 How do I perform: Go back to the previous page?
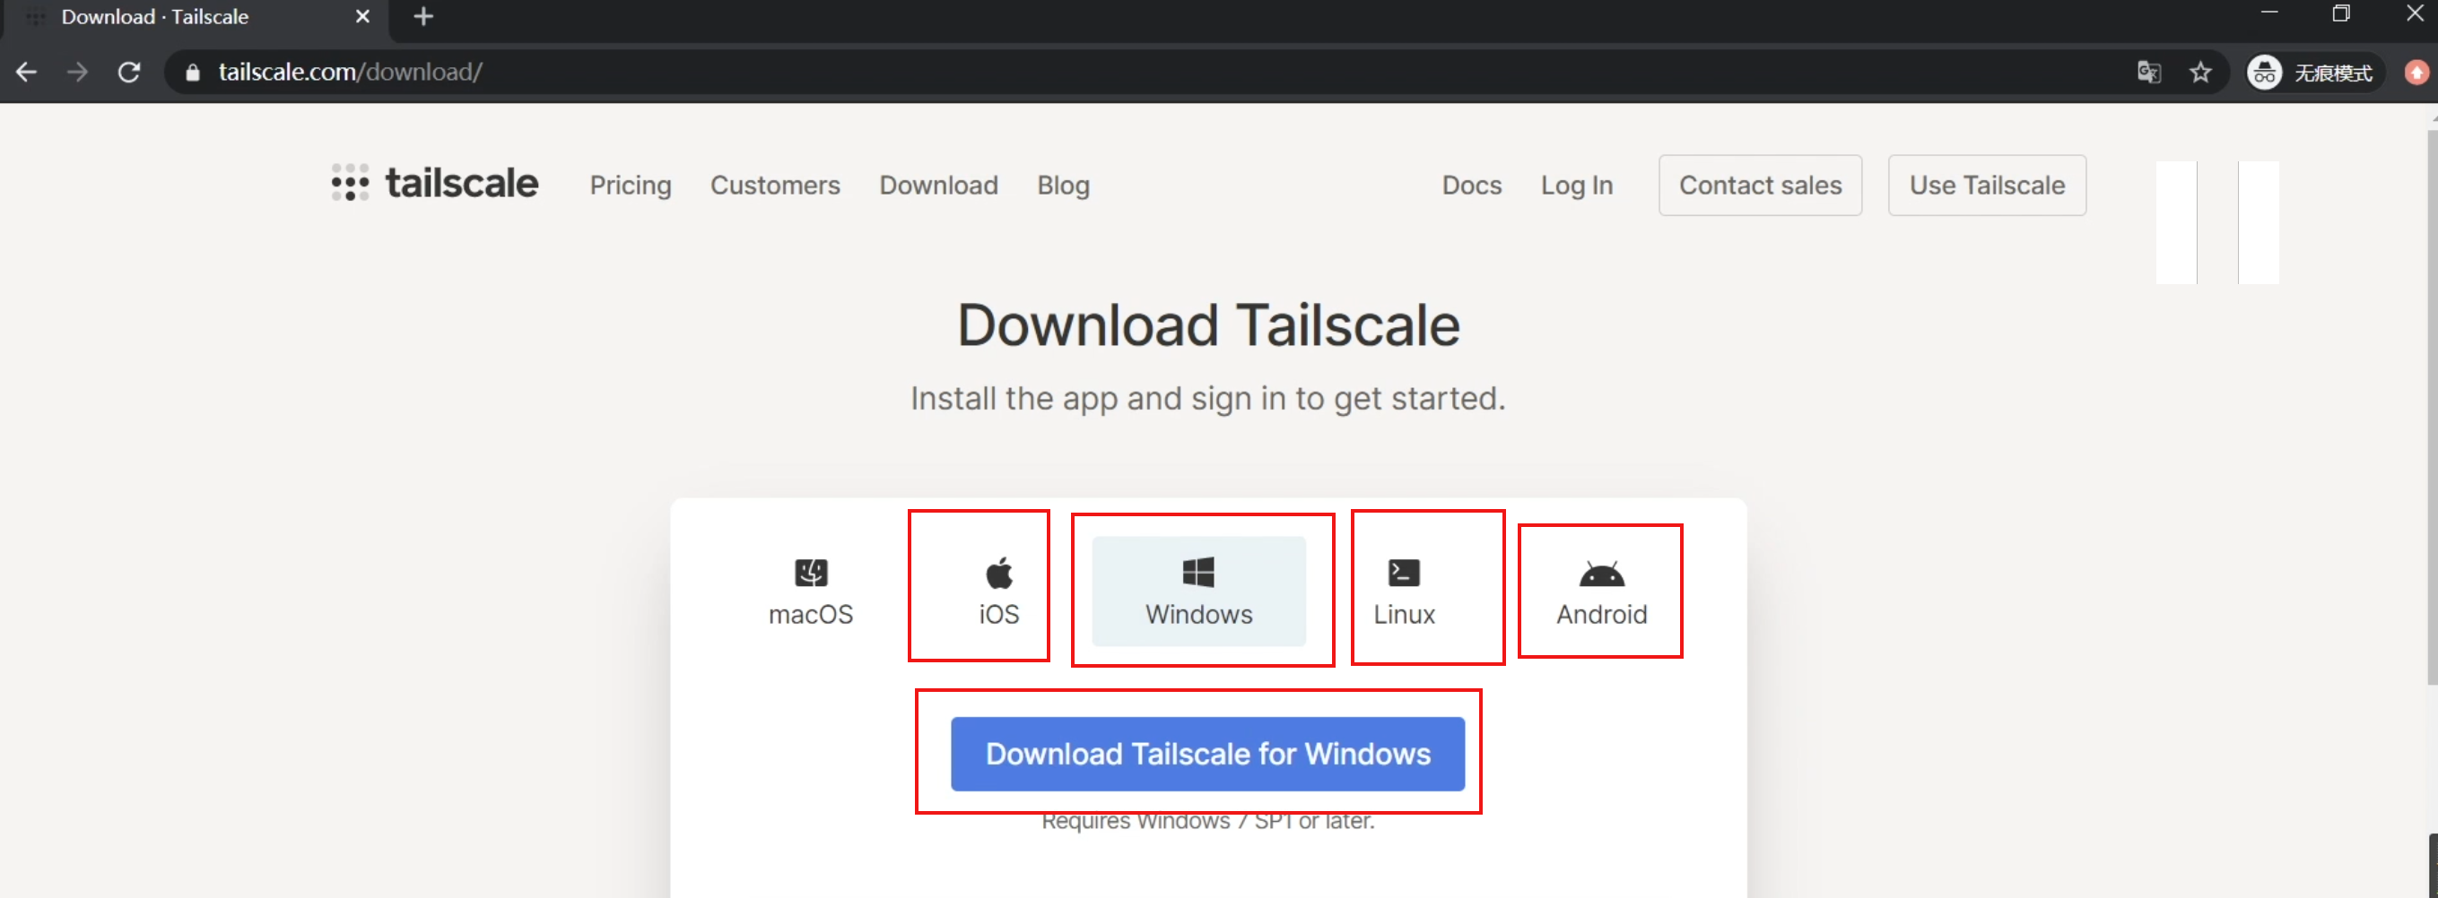pyautogui.click(x=27, y=73)
